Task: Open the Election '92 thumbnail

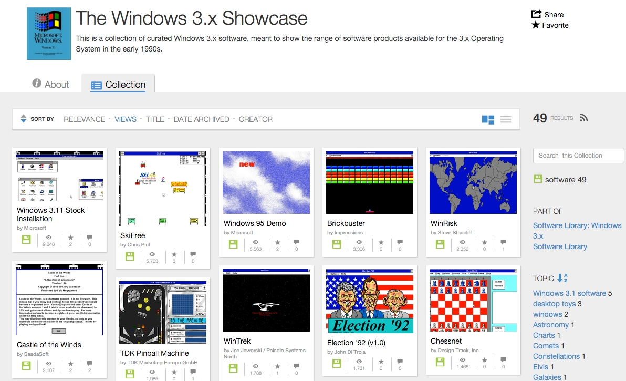Action: click(x=370, y=301)
